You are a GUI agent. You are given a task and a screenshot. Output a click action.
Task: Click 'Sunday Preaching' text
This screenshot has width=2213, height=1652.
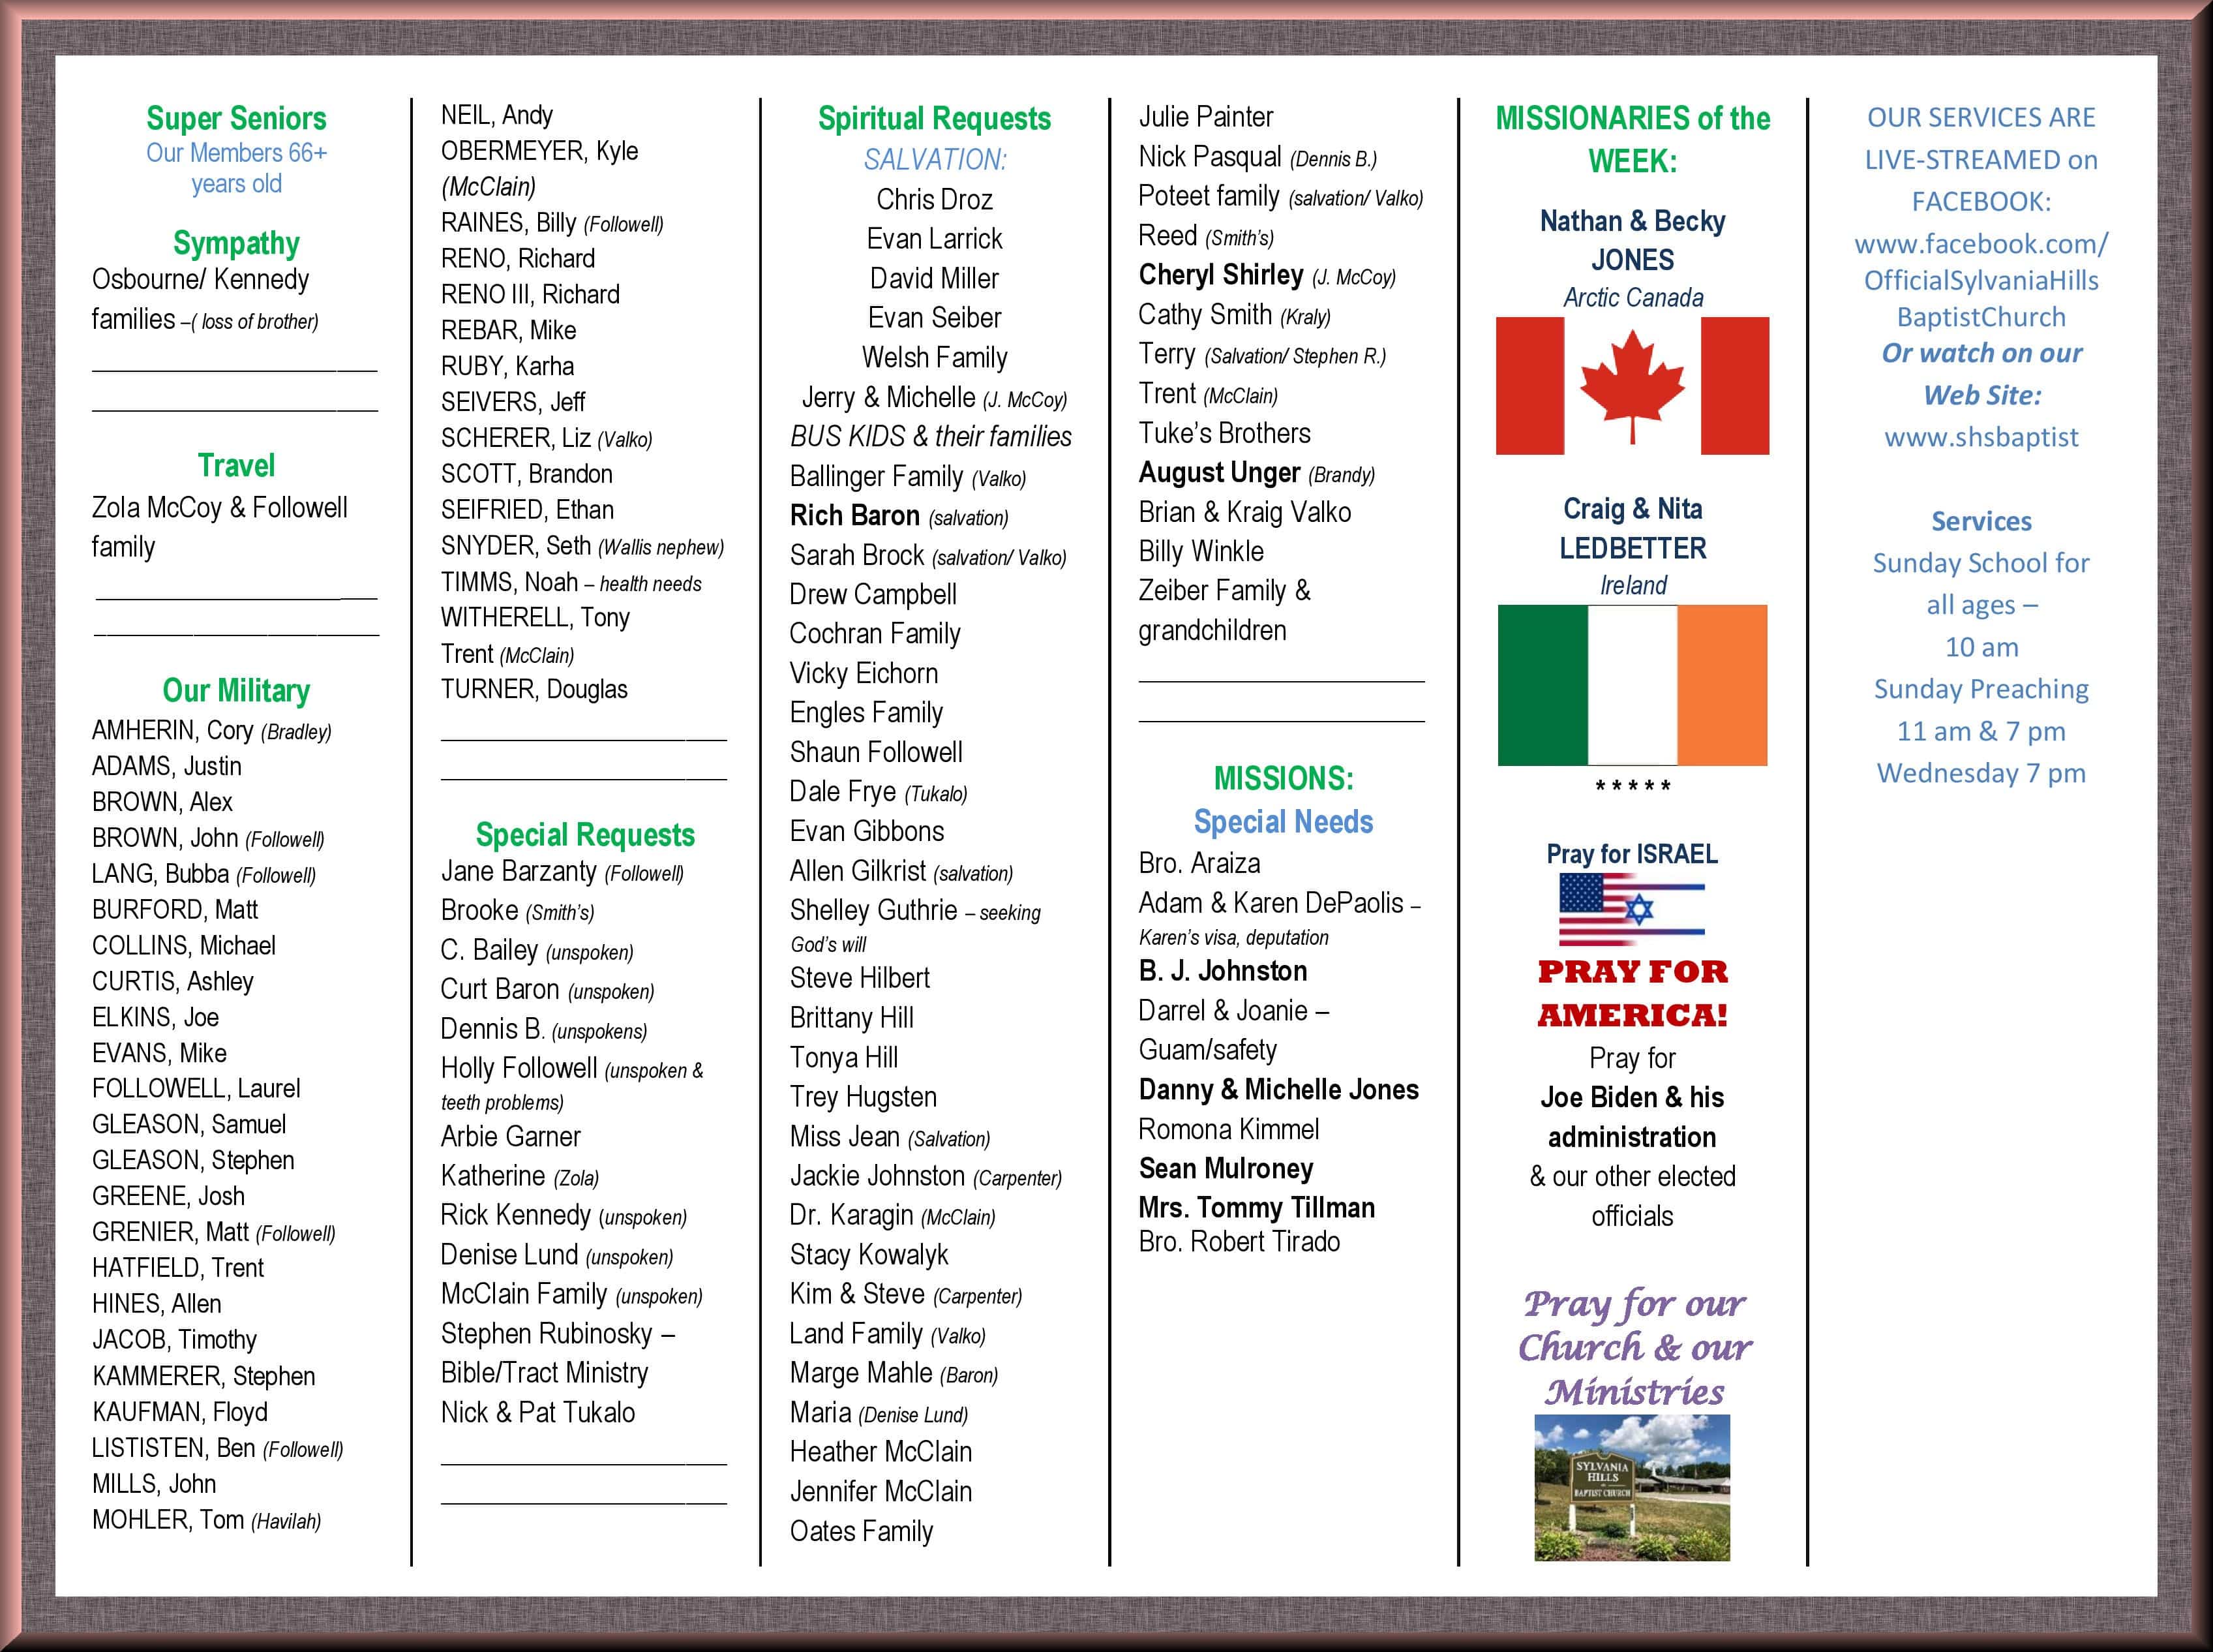tap(1981, 689)
